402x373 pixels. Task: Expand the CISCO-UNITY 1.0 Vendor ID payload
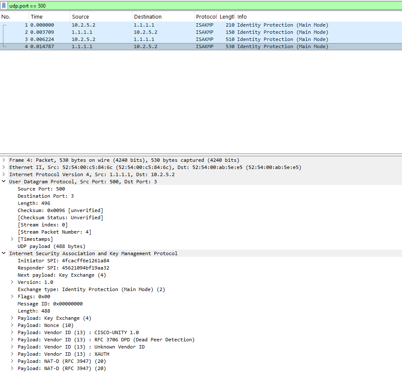coord(12,332)
